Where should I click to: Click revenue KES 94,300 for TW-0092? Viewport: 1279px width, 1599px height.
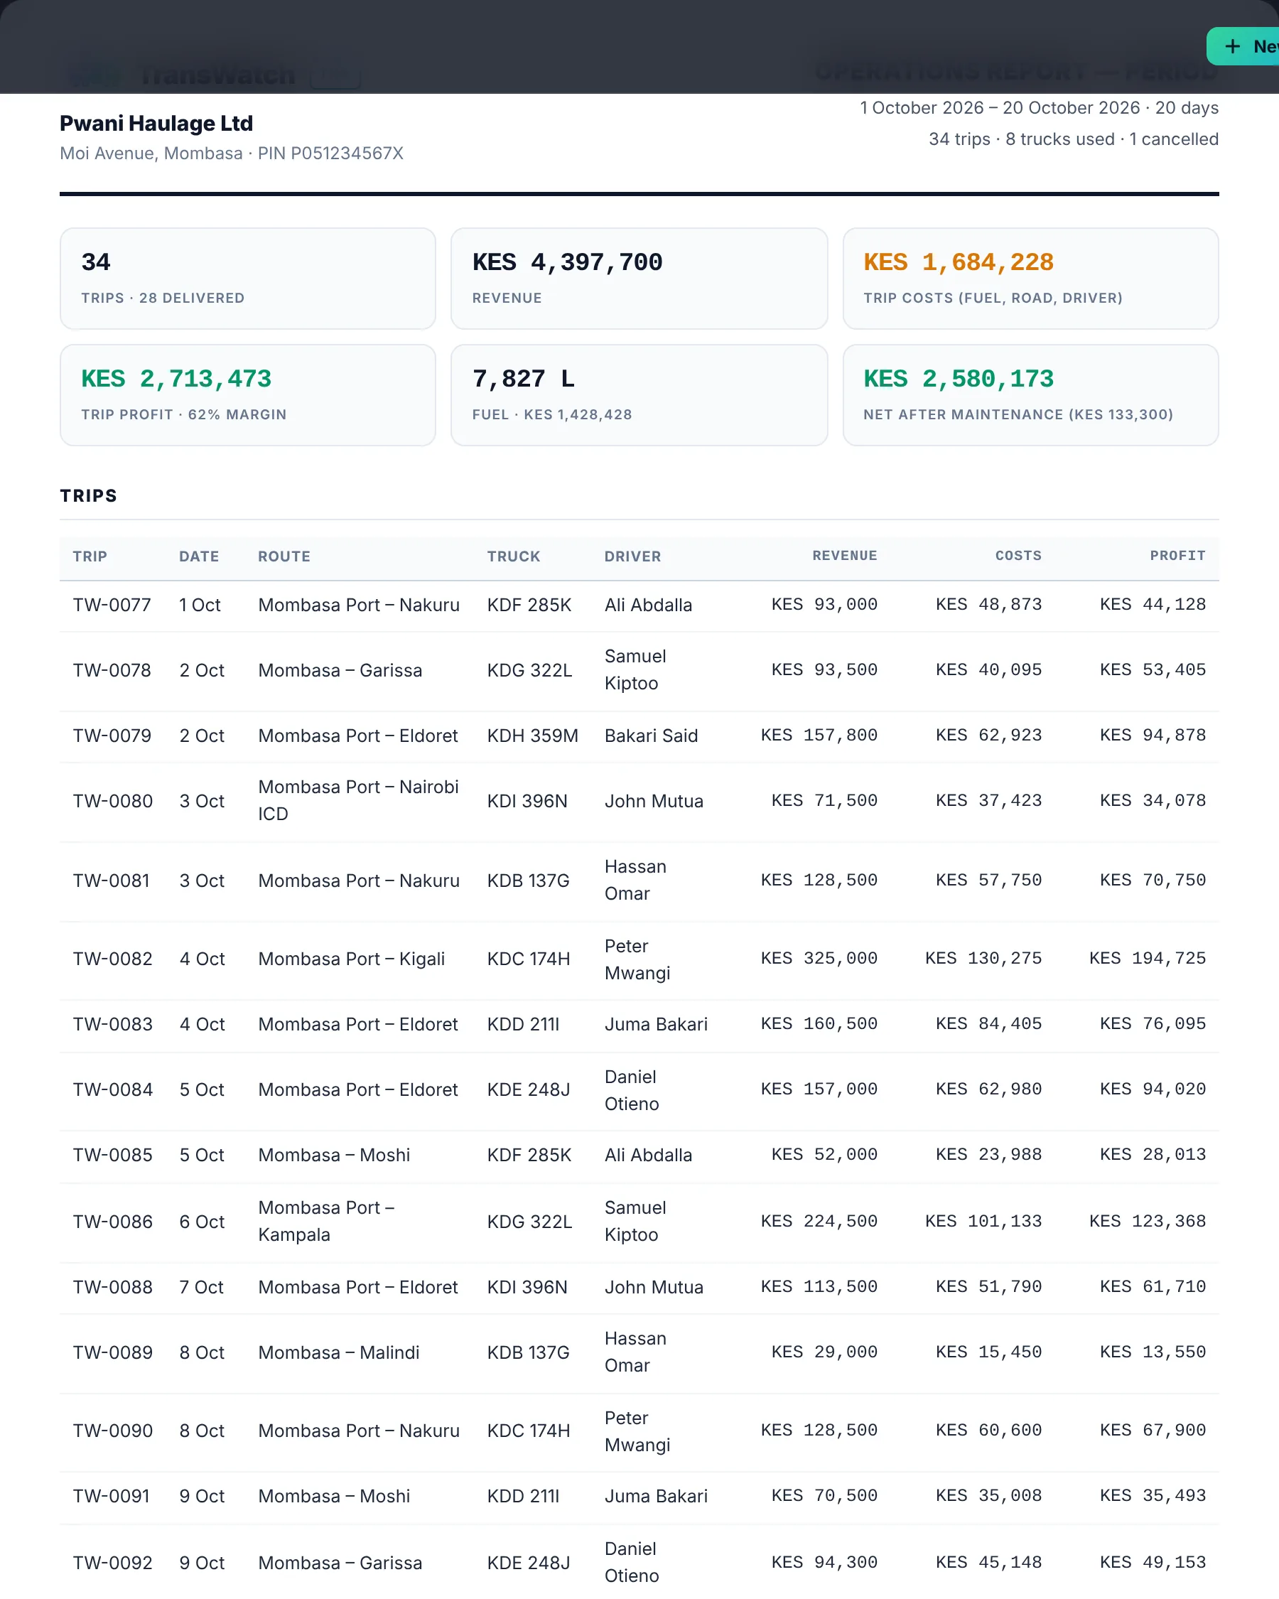(x=824, y=1562)
